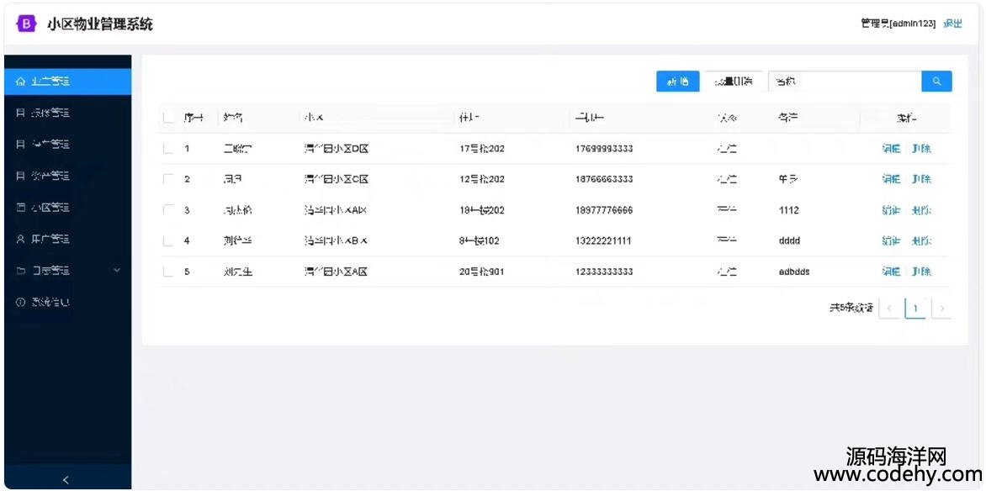Click address cell 18号楼202
The image size is (986, 491).
[x=482, y=210]
